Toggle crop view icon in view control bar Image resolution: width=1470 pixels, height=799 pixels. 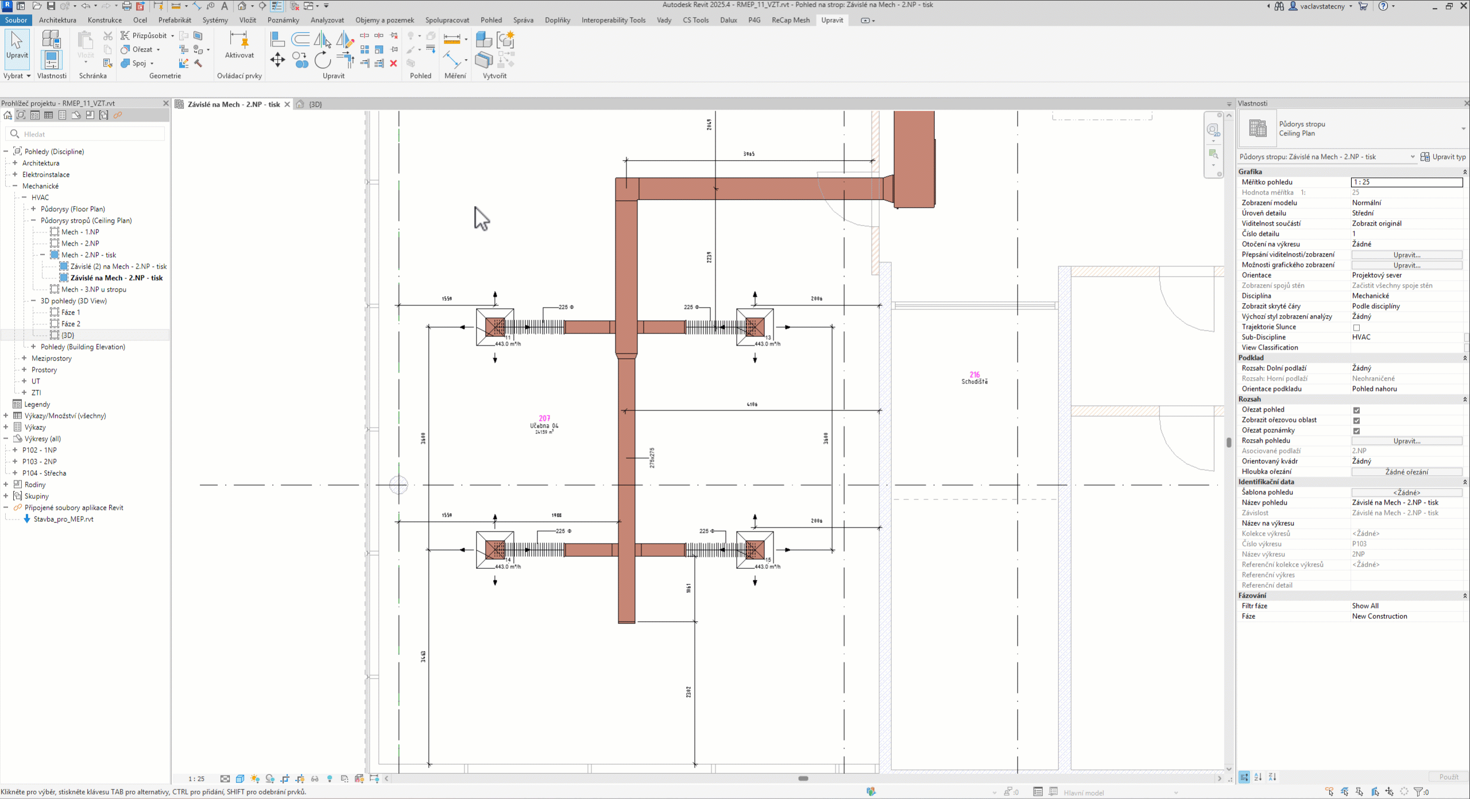[x=285, y=779]
